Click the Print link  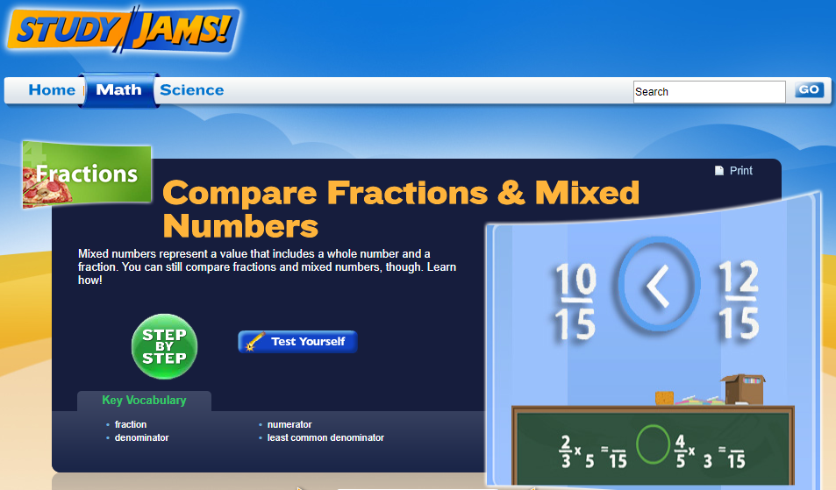pyautogui.click(x=740, y=170)
